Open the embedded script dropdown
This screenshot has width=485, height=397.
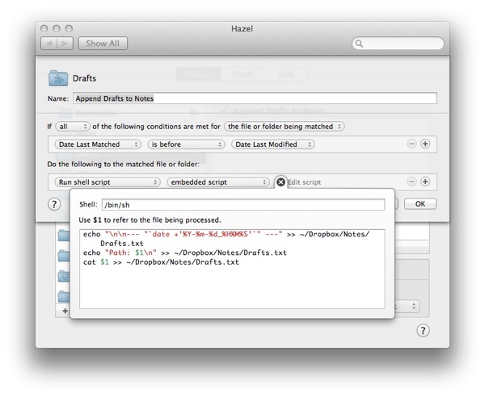[218, 182]
